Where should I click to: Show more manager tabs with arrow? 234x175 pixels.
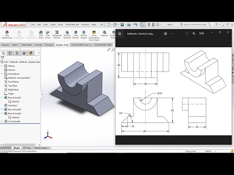click(39, 53)
